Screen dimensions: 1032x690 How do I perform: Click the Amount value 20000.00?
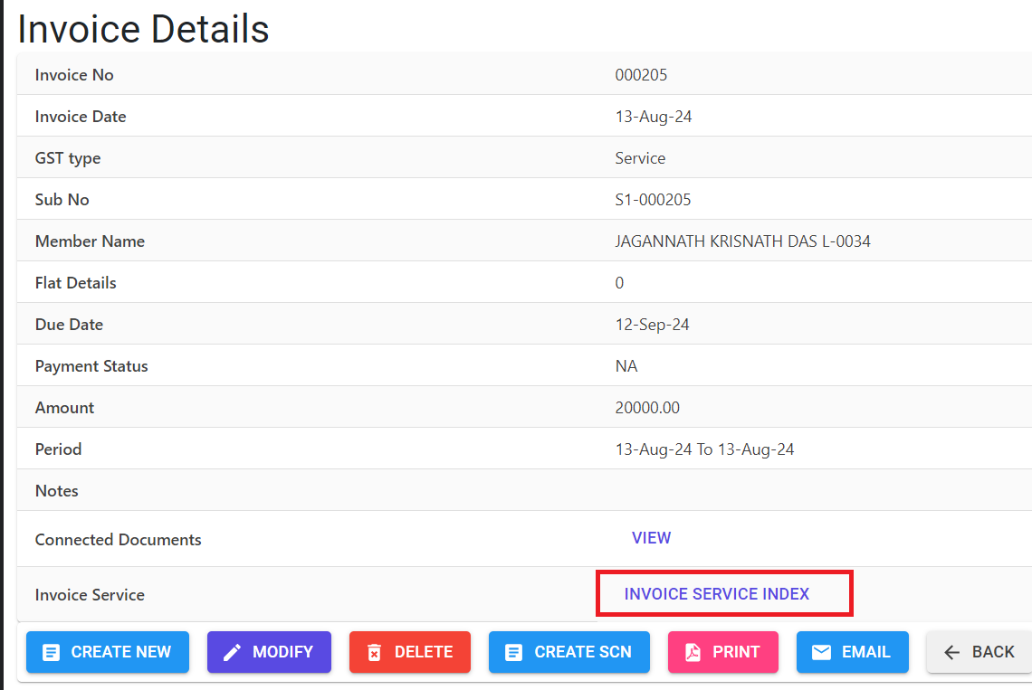pyautogui.click(x=647, y=408)
